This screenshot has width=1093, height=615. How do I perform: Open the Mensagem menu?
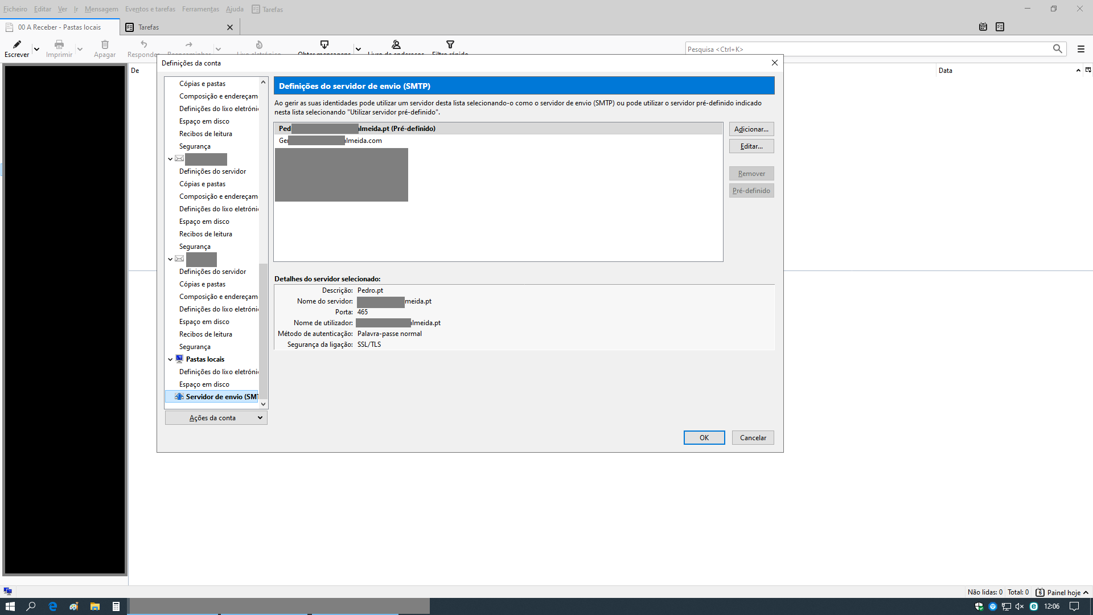(101, 9)
